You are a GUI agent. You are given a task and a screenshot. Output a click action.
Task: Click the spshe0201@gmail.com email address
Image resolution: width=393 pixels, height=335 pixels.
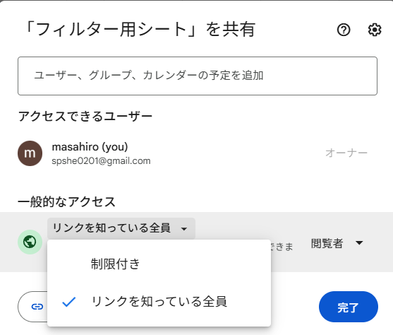point(101,160)
